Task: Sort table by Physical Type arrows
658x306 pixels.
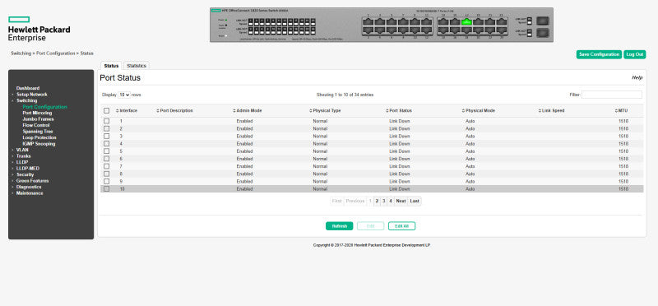Action: 311,111
